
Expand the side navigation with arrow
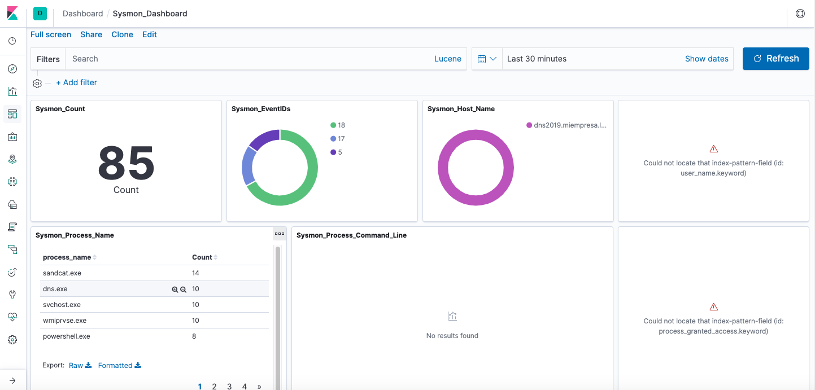coord(12,380)
